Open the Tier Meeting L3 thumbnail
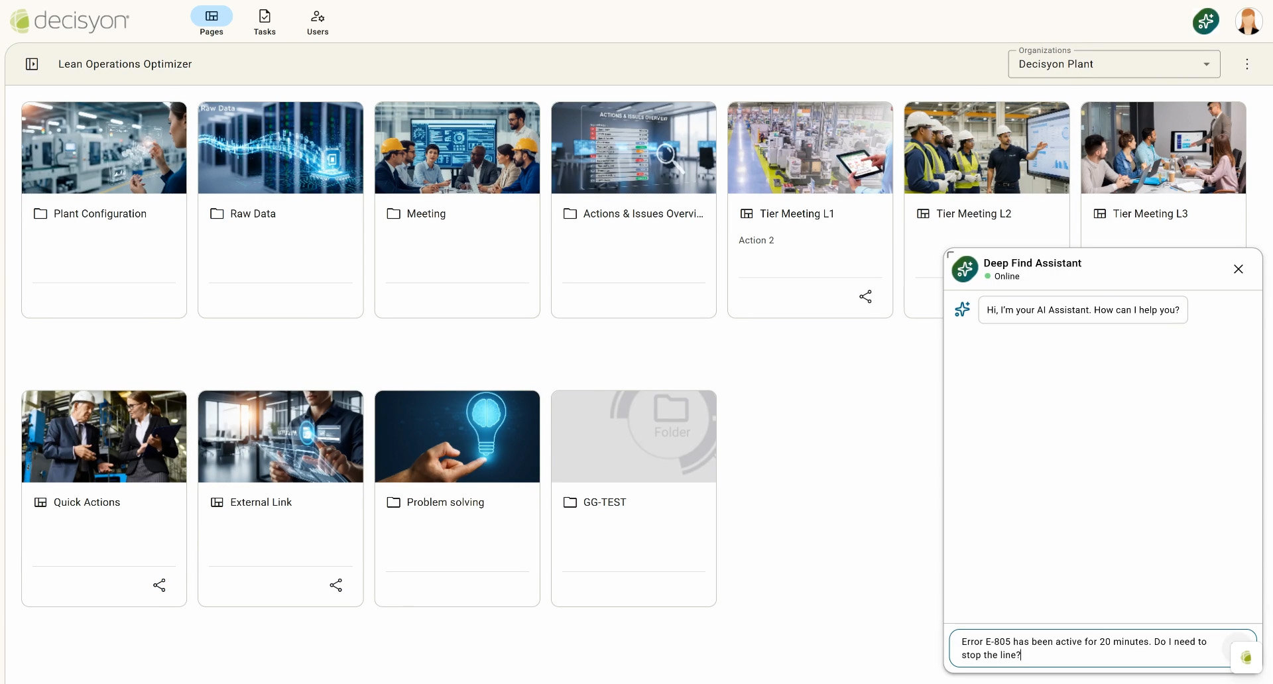 coord(1164,148)
